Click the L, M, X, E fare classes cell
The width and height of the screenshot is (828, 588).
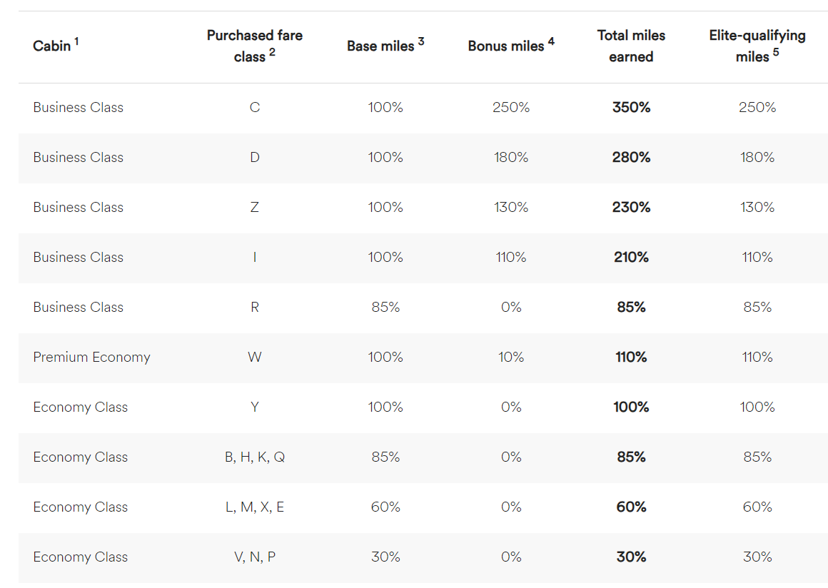click(x=254, y=507)
